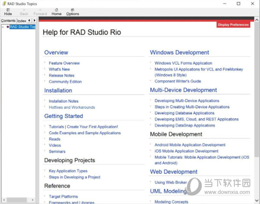Open Feature Overview link

coord(64,63)
